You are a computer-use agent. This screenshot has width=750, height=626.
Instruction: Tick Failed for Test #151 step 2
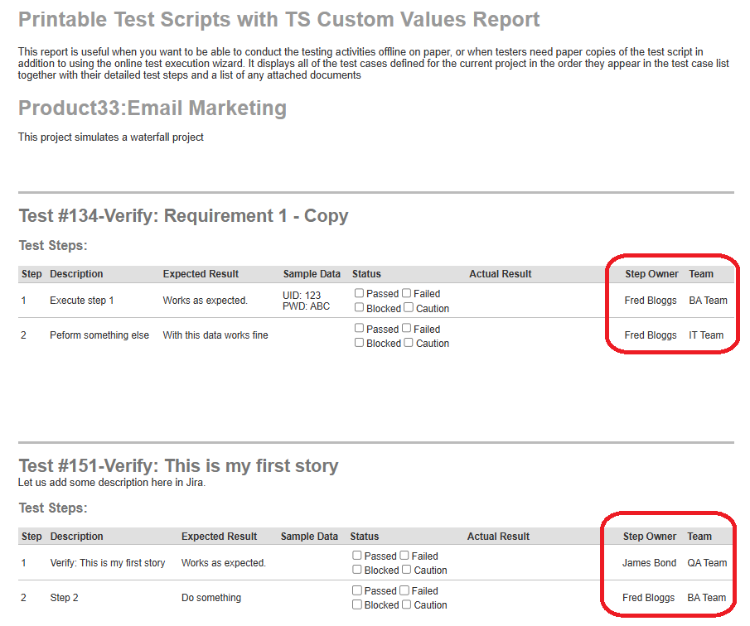coord(405,590)
